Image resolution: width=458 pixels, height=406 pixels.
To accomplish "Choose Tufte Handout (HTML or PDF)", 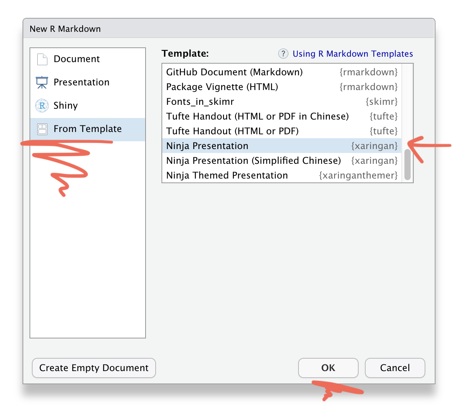I will pyautogui.click(x=282, y=131).
